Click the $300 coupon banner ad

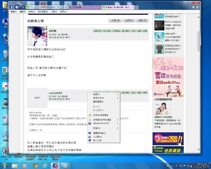[x=168, y=139]
